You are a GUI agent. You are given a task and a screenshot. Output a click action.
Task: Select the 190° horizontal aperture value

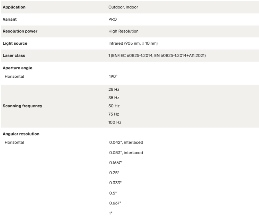pos(113,76)
